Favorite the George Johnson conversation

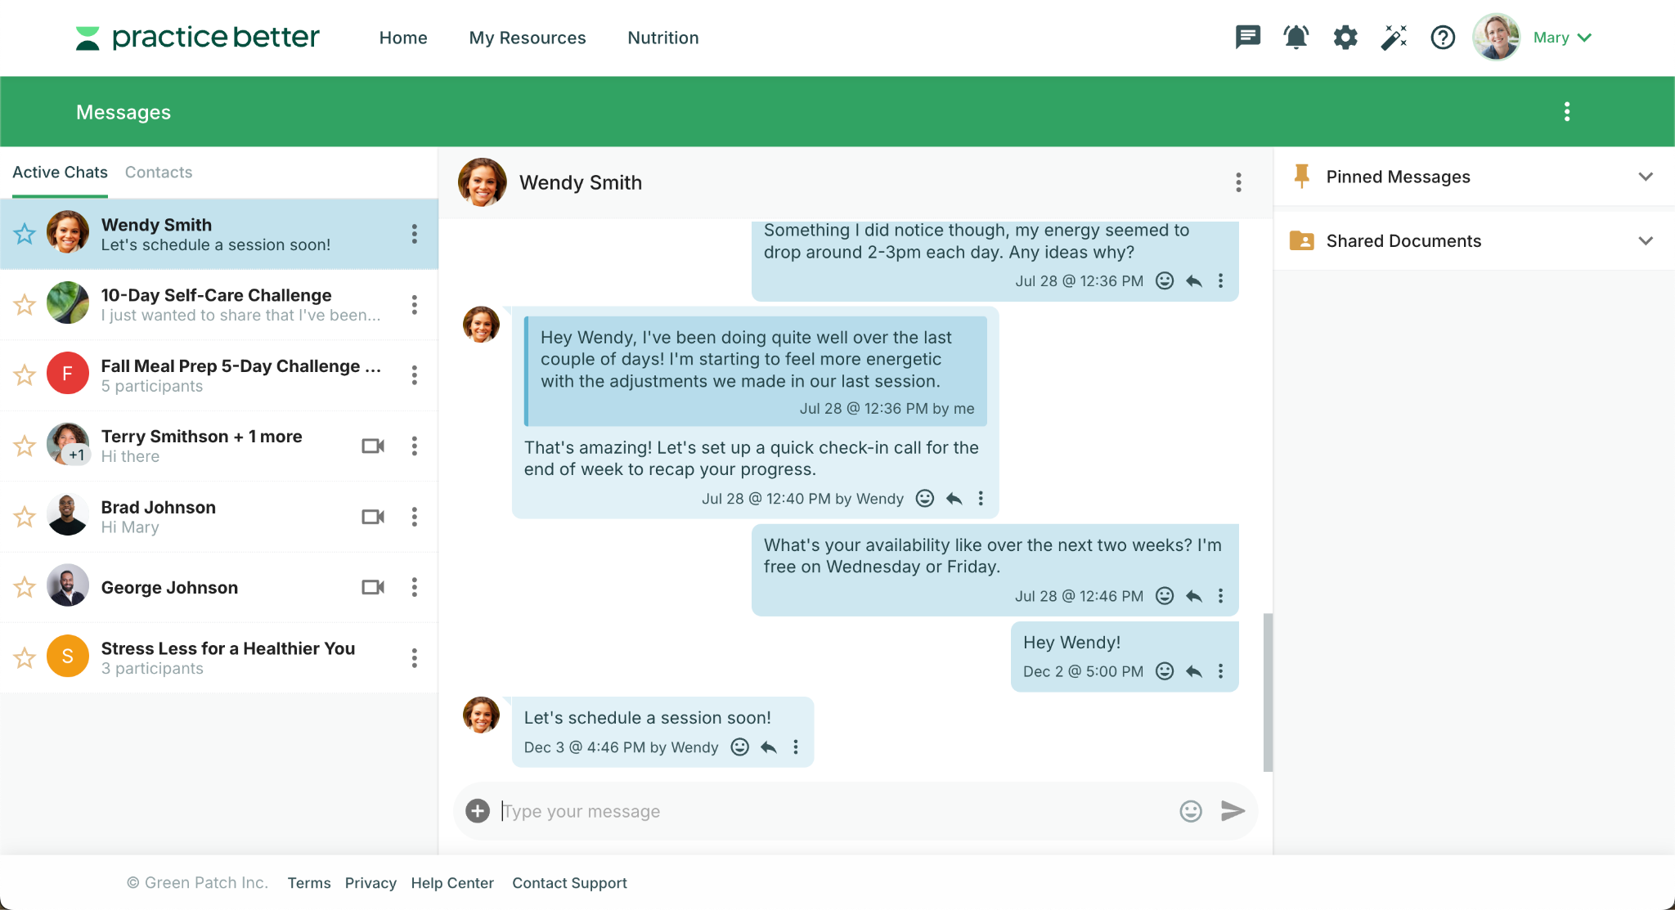click(25, 587)
